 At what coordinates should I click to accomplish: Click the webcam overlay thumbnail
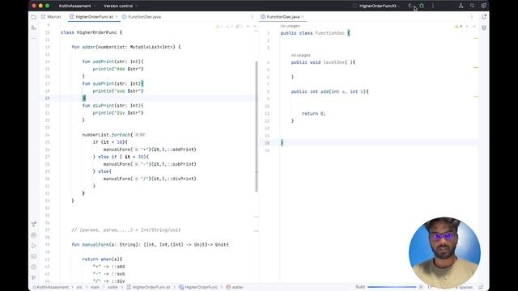(x=444, y=252)
